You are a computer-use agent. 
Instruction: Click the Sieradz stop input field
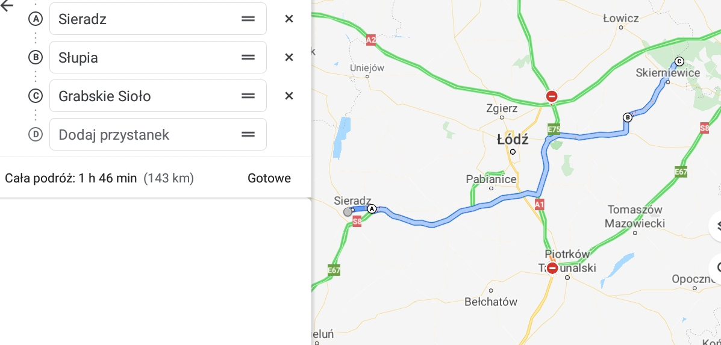point(145,19)
